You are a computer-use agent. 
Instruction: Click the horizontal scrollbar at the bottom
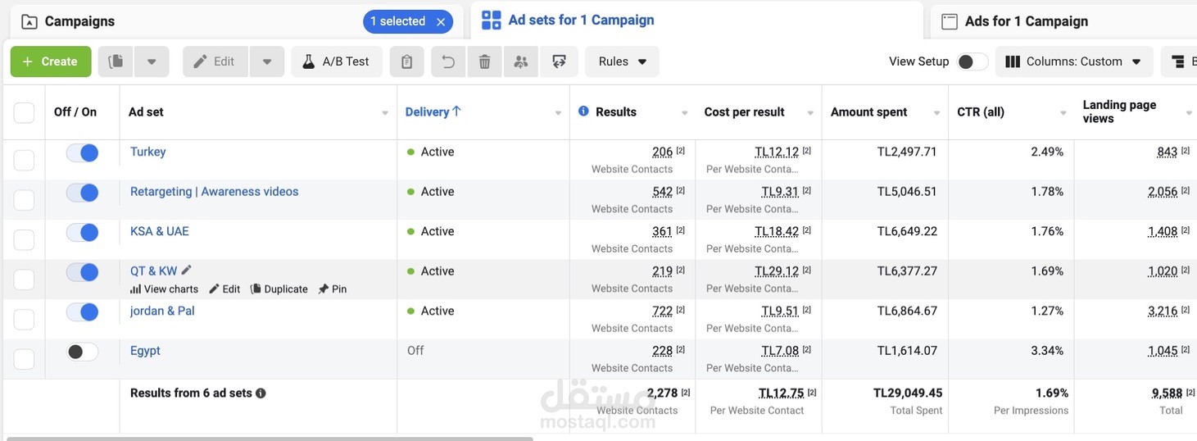coord(270,439)
